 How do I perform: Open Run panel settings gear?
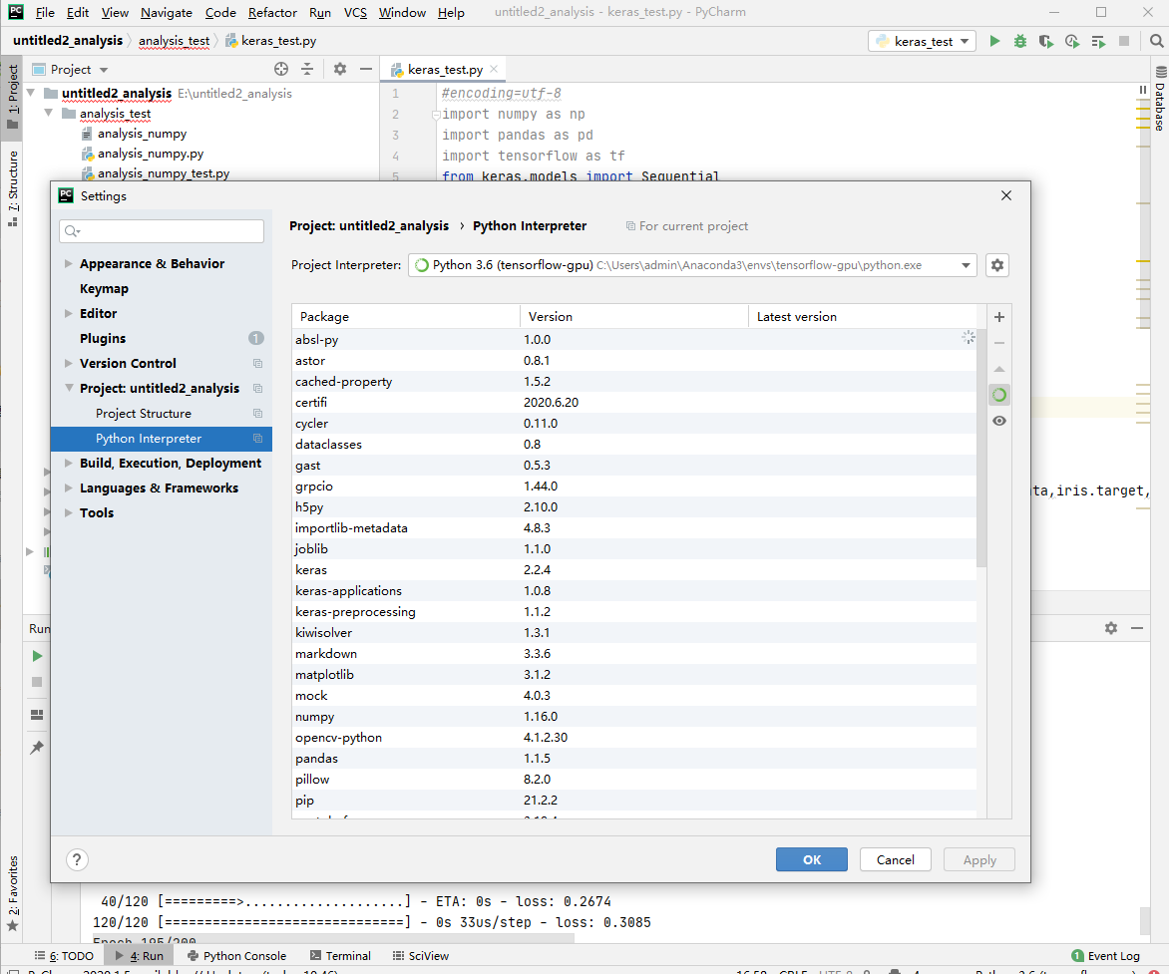point(1111,627)
